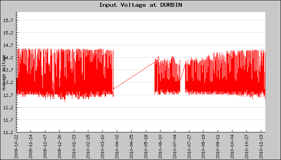
Task: Click the short diagonal gap line near 2010-07-04
Action: point(183,73)
